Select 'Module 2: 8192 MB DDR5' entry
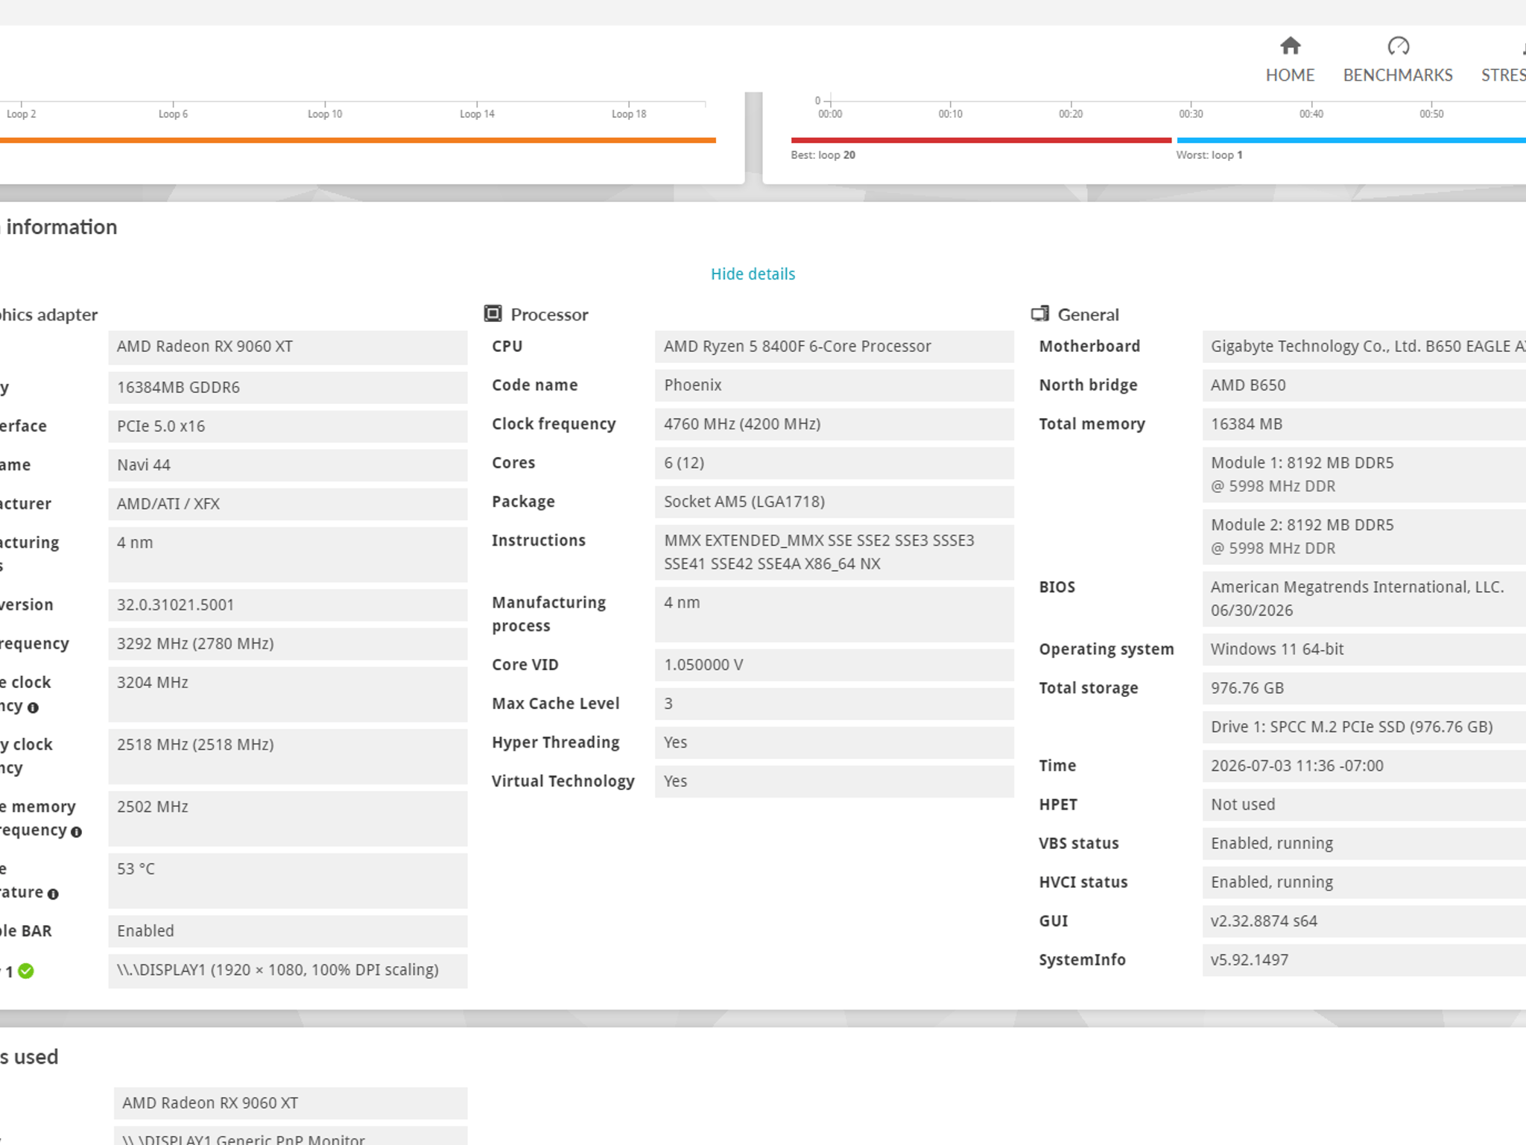The image size is (1526, 1145). (x=1364, y=537)
